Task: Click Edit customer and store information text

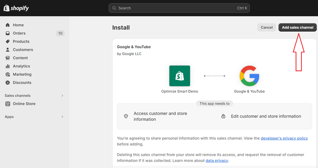Action: point(266,116)
